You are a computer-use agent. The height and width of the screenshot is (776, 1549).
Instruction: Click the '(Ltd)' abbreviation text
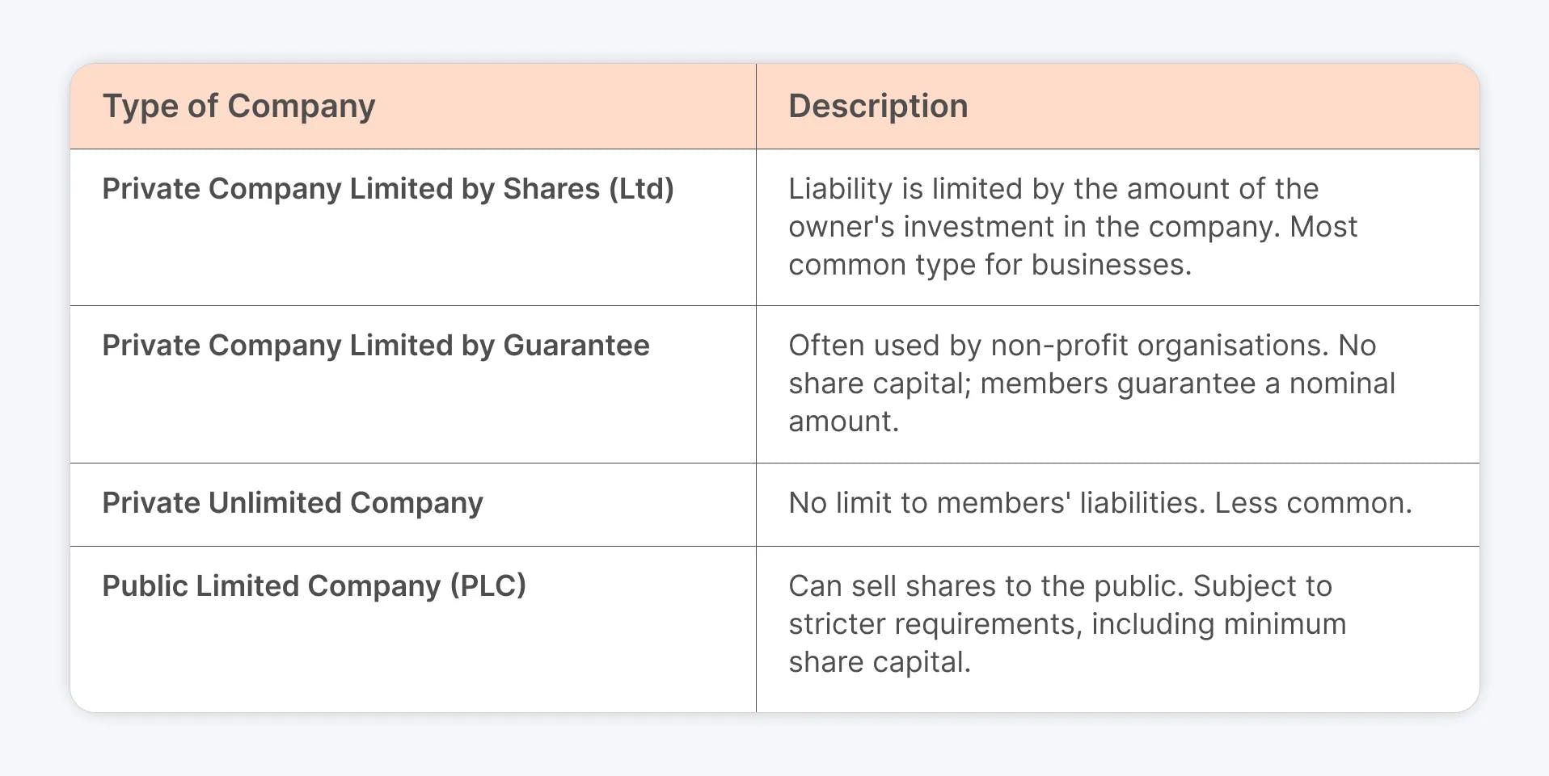click(x=641, y=189)
